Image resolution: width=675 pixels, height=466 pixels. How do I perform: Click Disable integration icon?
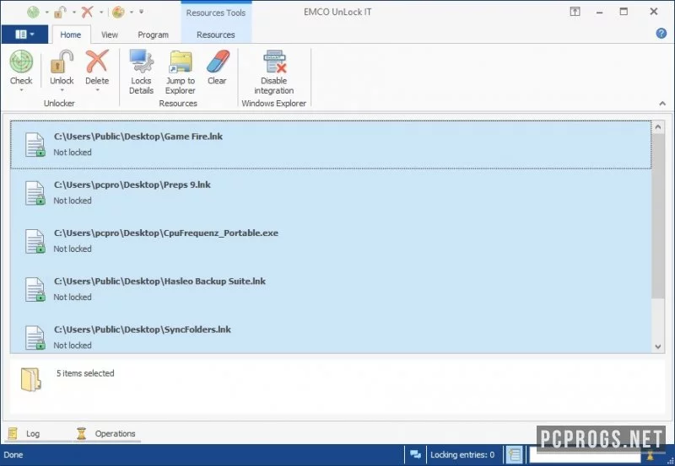coord(274,62)
